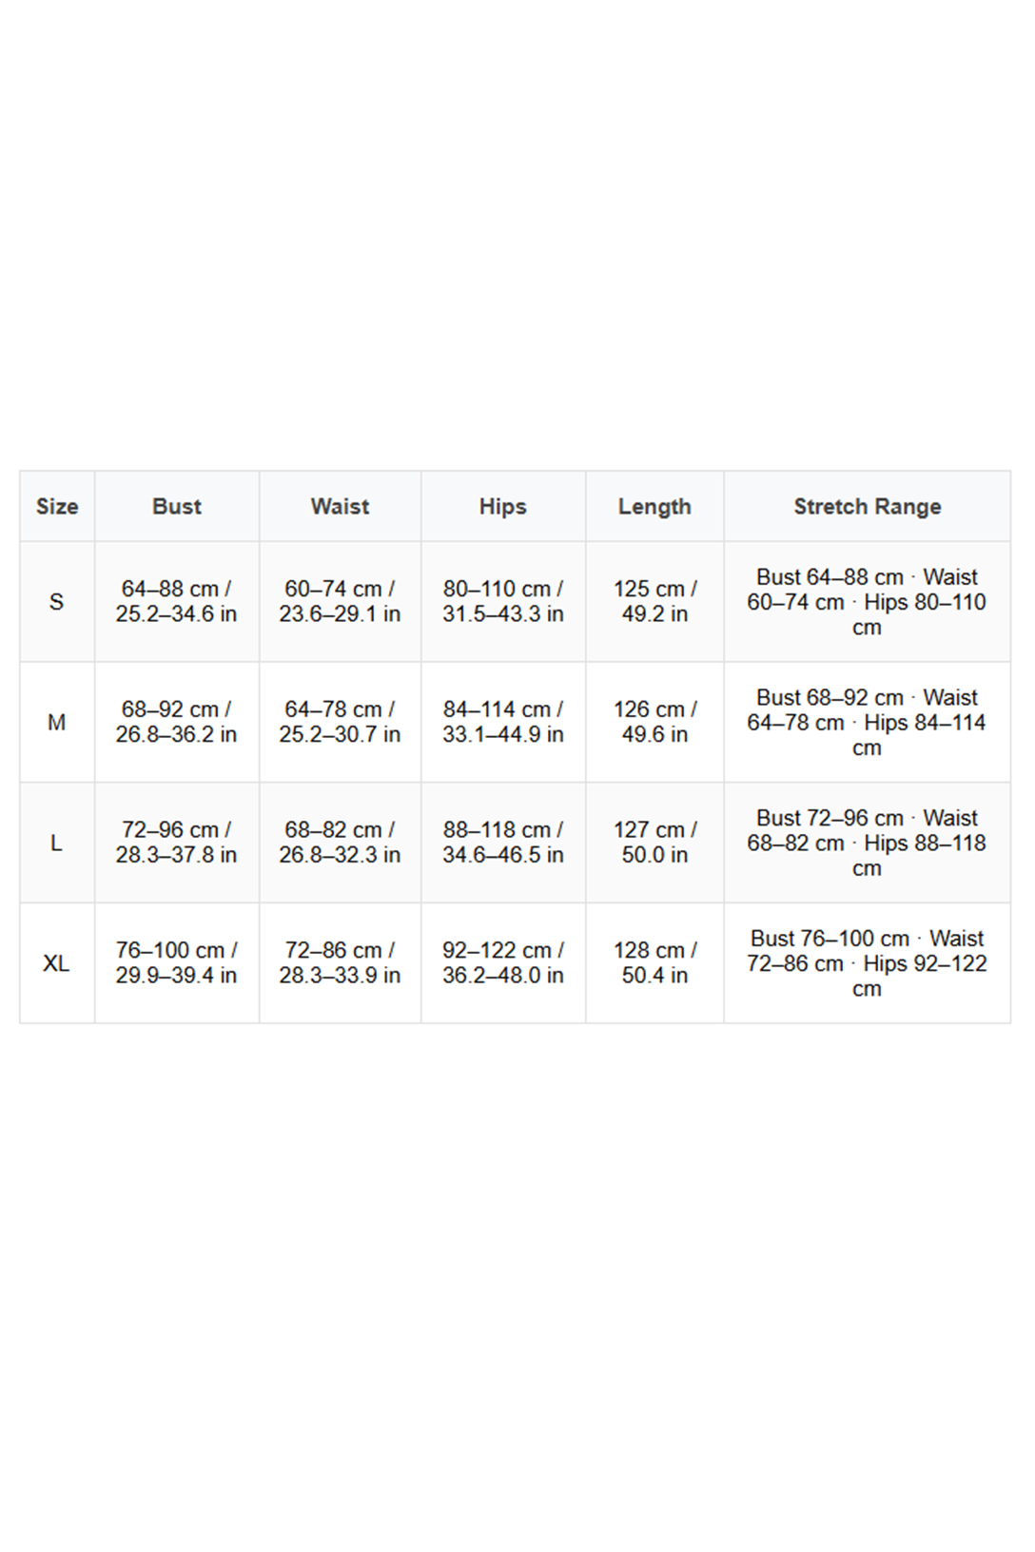Viewport: 1035px width, 1552px height.
Task: Click the 60–74 cm waist cell
Action: 340,602
